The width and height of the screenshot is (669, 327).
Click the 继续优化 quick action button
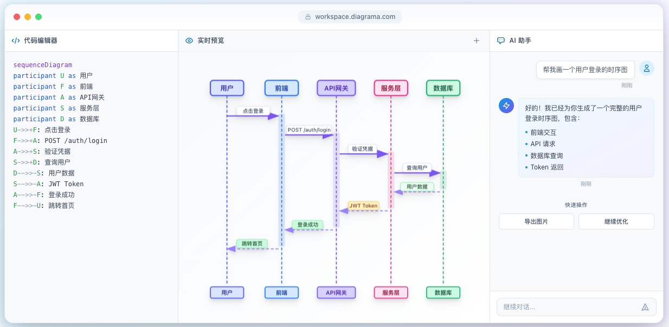tap(616, 221)
